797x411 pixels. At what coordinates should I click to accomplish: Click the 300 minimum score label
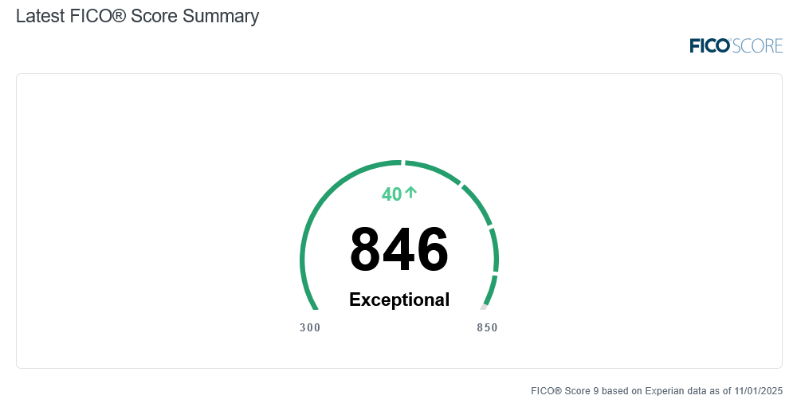[x=310, y=328]
